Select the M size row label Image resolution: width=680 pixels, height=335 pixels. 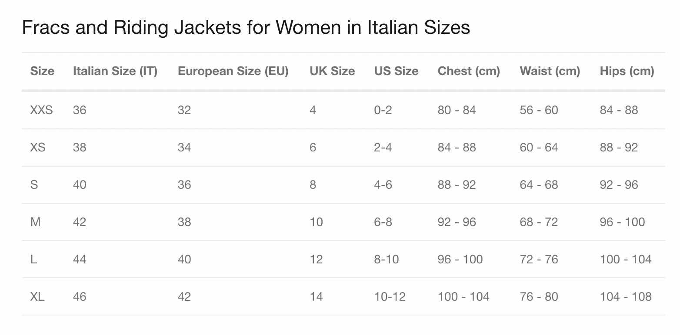[35, 222]
